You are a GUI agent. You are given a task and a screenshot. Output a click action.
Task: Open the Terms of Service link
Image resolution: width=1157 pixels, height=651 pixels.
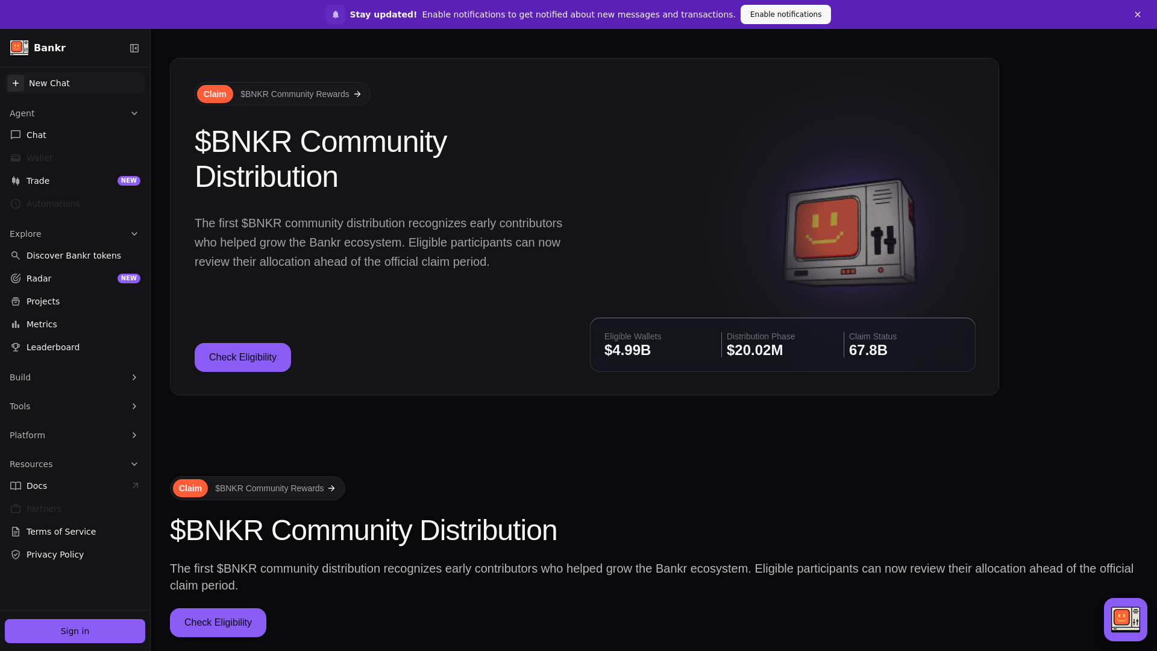tap(75, 532)
